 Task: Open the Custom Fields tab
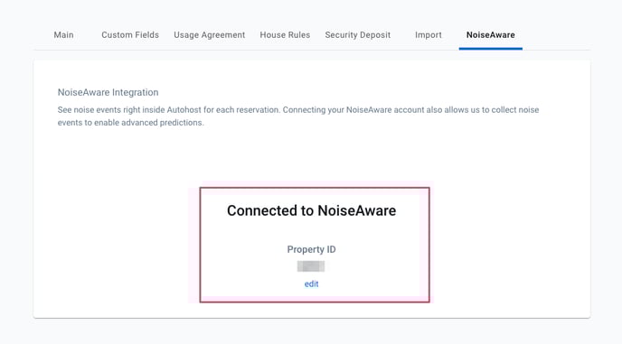click(130, 35)
